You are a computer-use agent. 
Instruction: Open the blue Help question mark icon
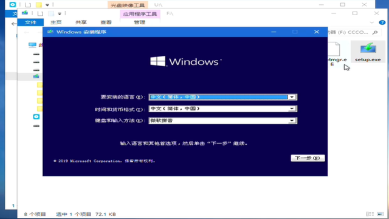pos(382,22)
